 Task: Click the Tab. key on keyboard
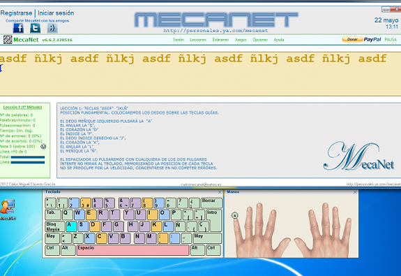point(53,215)
